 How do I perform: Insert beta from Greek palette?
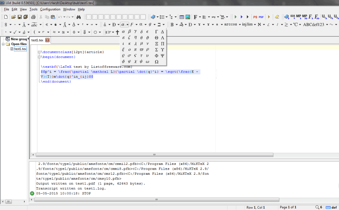click(x=129, y=32)
